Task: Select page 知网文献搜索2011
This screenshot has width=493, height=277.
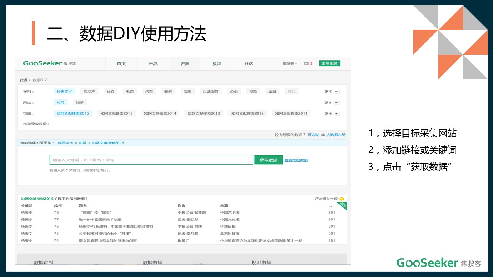Action: point(292,113)
